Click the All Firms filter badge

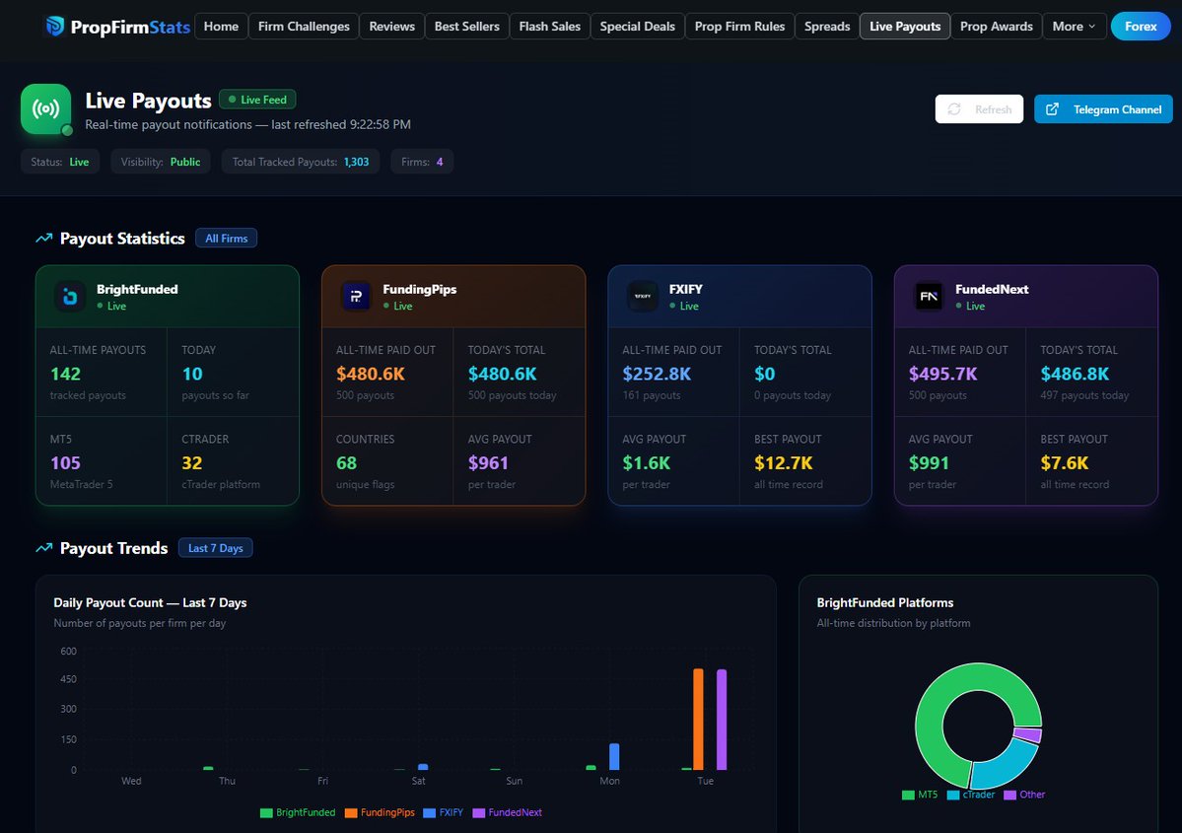point(226,239)
